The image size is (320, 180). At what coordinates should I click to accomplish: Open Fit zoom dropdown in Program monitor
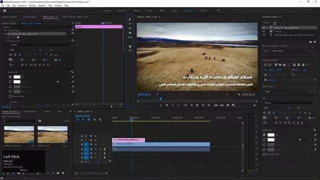click(x=160, y=94)
